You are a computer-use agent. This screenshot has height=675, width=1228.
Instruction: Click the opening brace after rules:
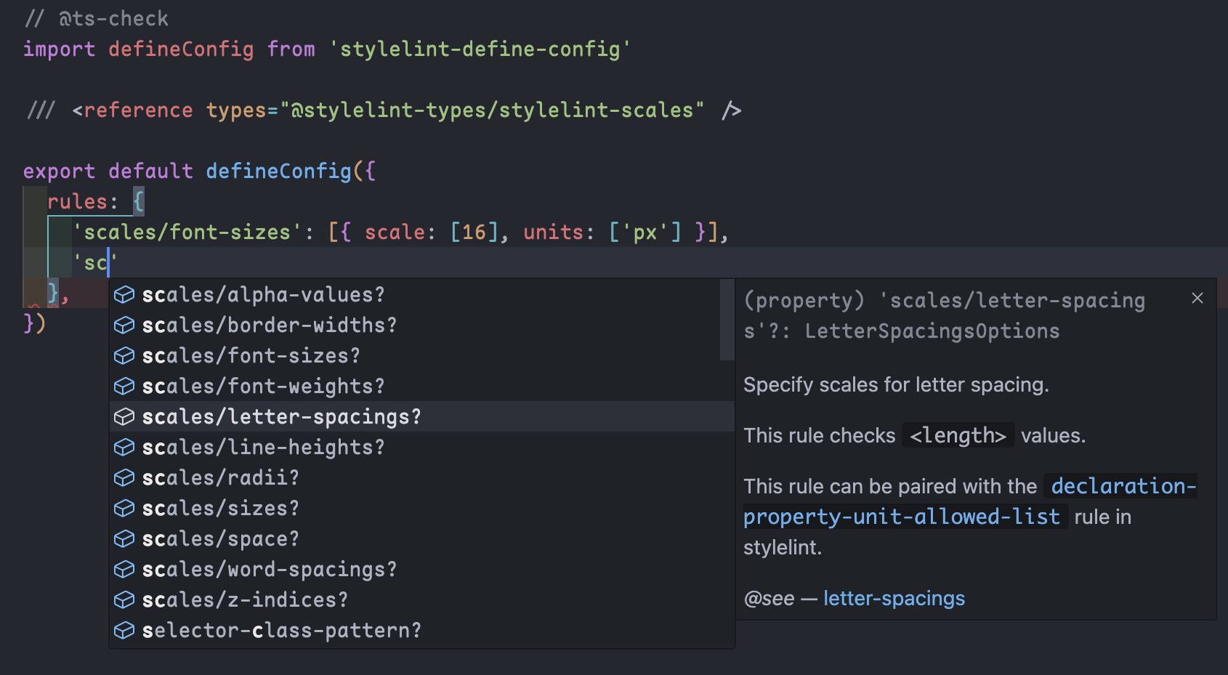click(x=138, y=201)
